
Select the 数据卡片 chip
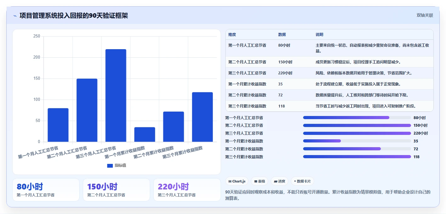point(302,181)
